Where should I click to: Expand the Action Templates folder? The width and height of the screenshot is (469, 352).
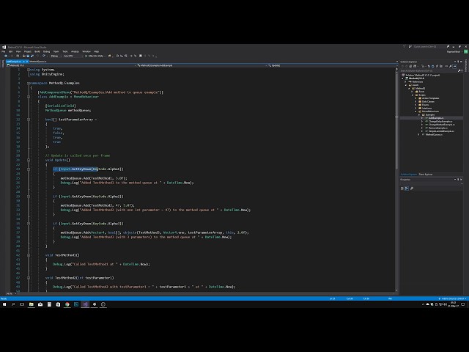416,98
